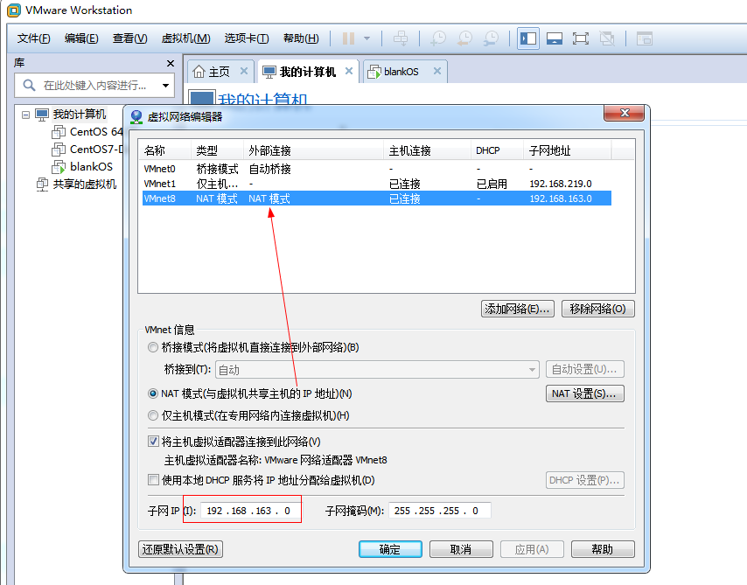Click the Unity mode toolbar icon
Image resolution: width=747 pixels, height=585 pixels.
click(607, 38)
